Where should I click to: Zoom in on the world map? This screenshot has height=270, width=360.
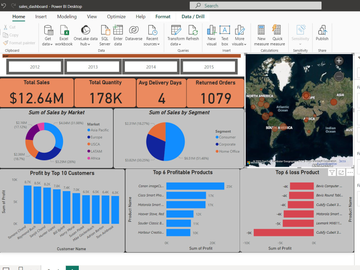click(339, 60)
